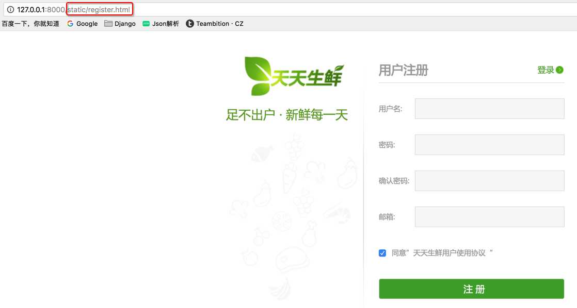
Task: Open the Teambition · CZ bookmark
Action: (x=215, y=23)
